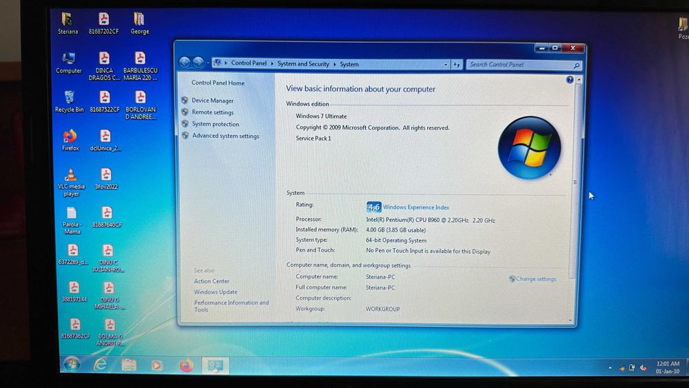Click Control Panel in the breadcrumb
Viewport: 689px width, 388px height.
[249, 63]
